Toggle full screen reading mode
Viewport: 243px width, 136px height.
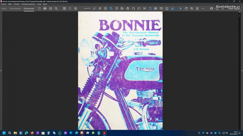167,8
